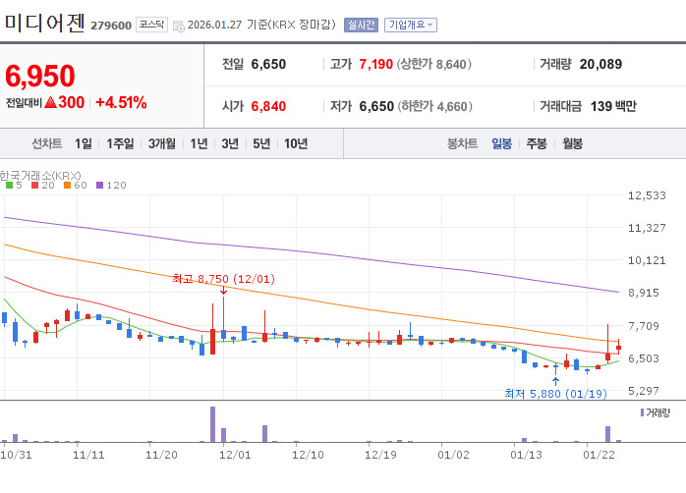Image resolution: width=686 pixels, height=493 pixels.
Task: Click the 12/01 date axis label
Action: 235,455
